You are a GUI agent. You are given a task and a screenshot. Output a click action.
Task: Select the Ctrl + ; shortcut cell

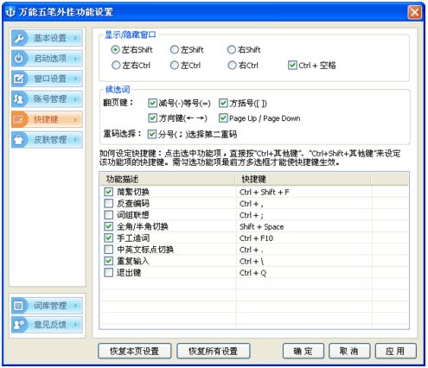[303, 215]
